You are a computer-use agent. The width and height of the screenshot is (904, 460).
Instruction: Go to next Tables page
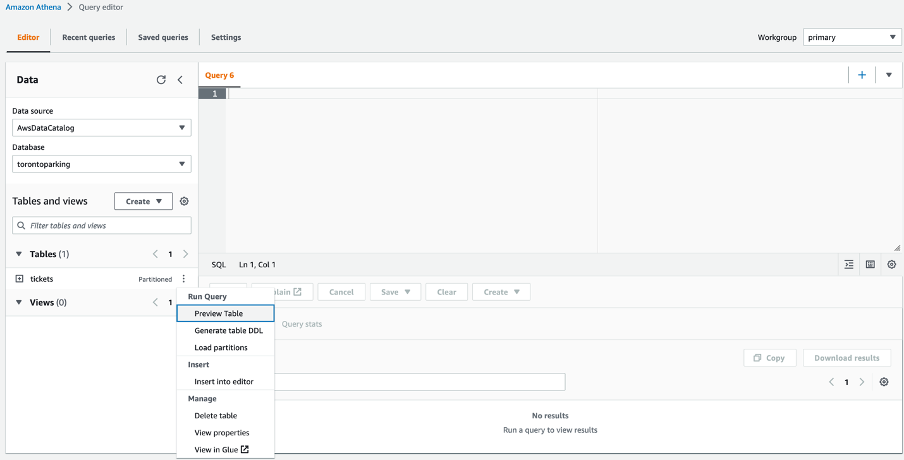click(x=186, y=254)
